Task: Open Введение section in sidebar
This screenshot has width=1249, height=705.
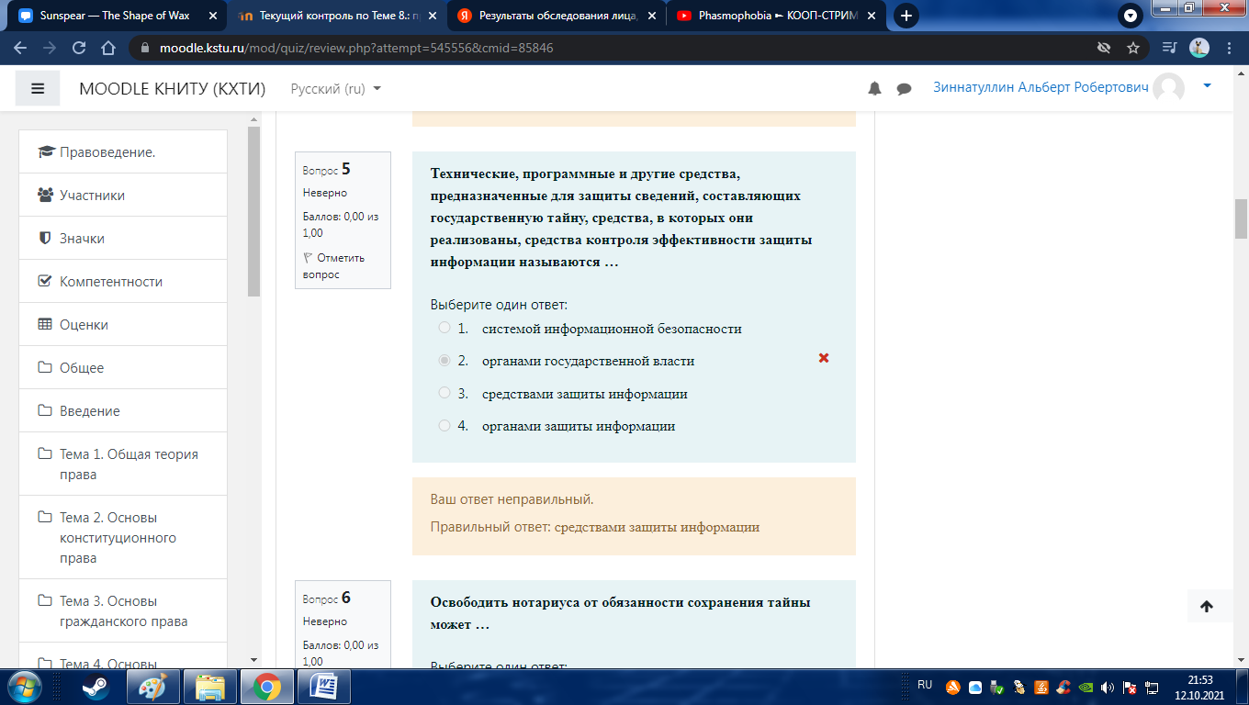Action: (123, 410)
